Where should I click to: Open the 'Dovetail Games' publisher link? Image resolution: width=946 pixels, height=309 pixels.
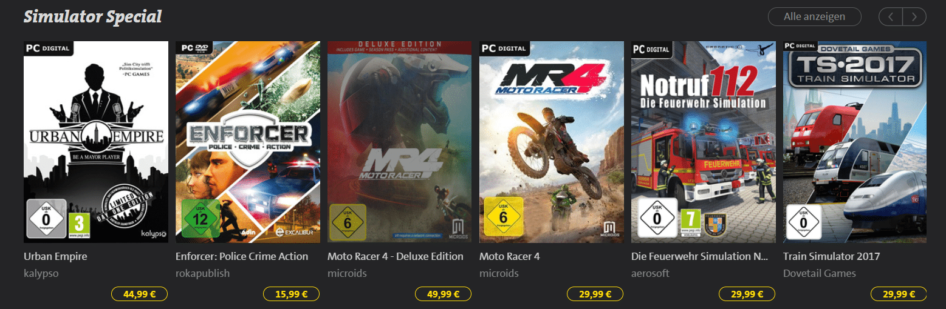pos(820,273)
